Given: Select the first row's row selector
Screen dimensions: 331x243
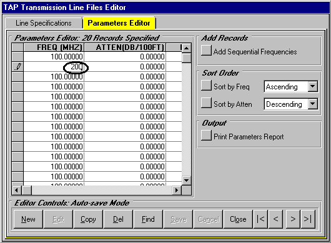Looking at the screenshot, I should (x=17, y=57).
